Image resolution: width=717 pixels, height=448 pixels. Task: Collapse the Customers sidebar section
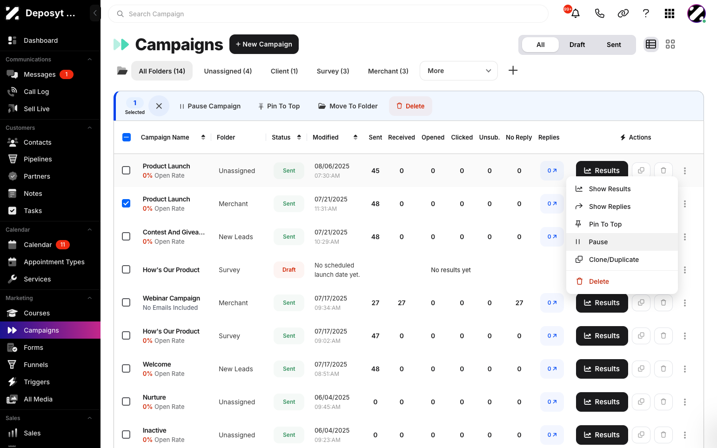90,128
